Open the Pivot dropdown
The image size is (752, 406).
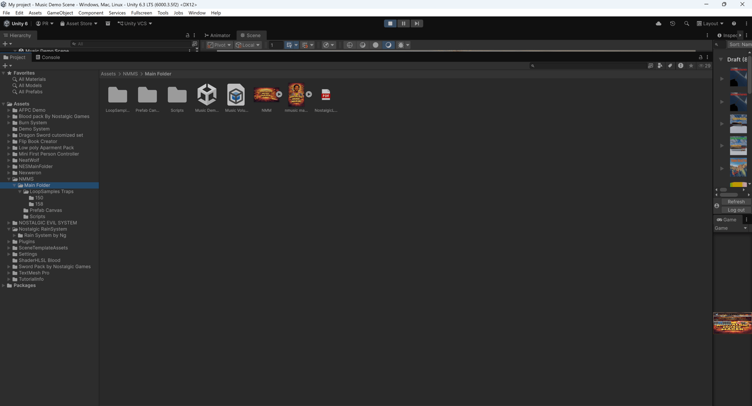click(220, 45)
